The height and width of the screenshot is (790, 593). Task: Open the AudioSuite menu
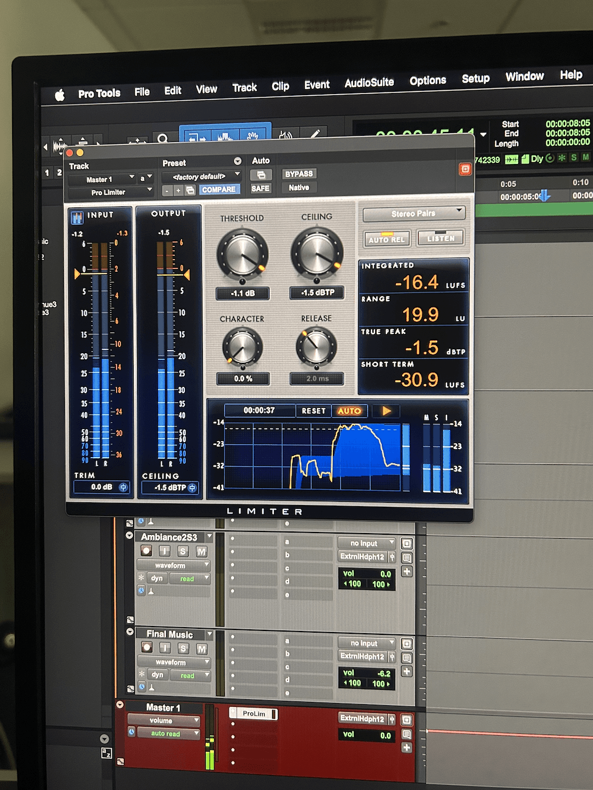click(x=369, y=83)
